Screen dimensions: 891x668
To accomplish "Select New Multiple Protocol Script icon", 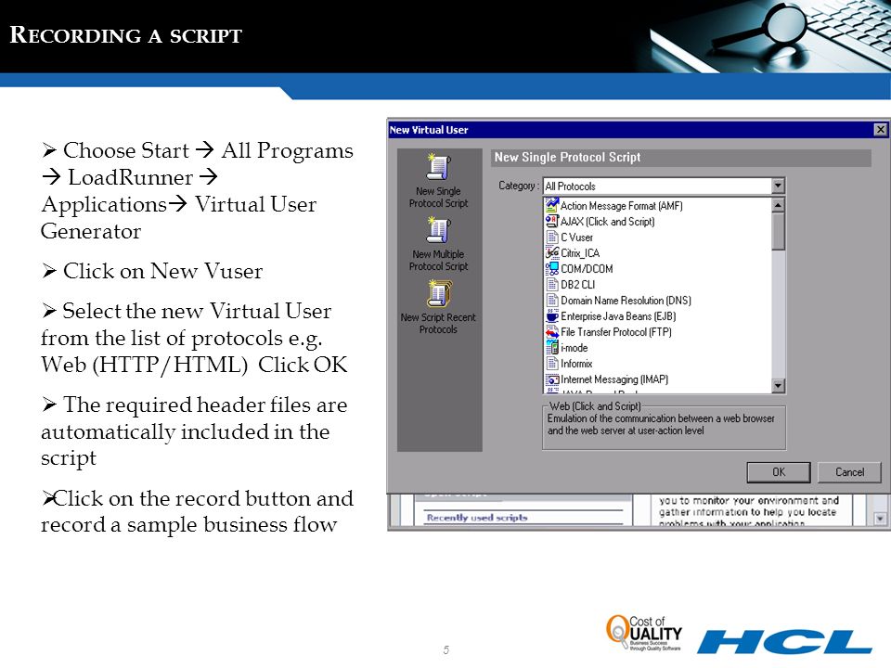I will [x=439, y=231].
